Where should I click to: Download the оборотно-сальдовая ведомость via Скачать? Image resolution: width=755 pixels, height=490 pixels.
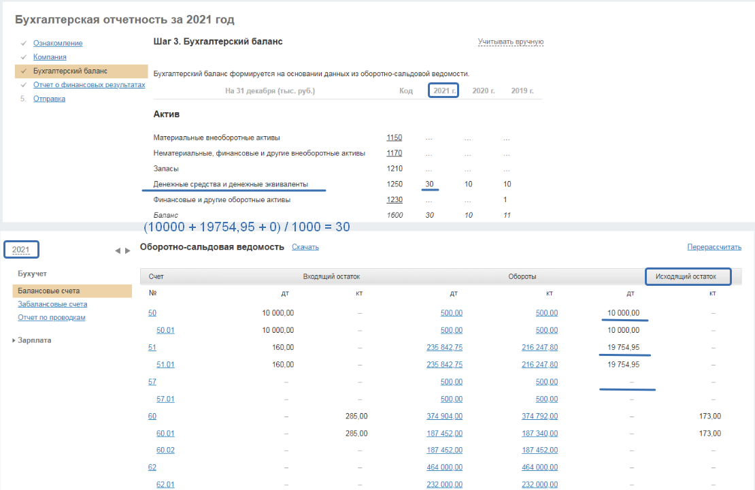[305, 247]
